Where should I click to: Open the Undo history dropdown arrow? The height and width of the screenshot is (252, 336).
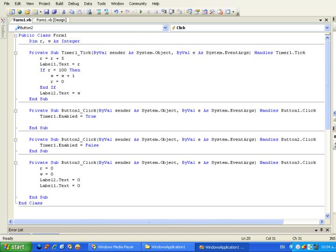pyautogui.click(x=121, y=12)
